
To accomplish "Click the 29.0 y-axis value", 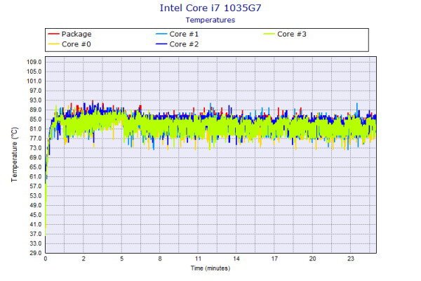I will (36, 253).
